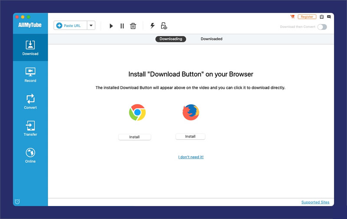Switch to the Downloading tab
The width and height of the screenshot is (347, 219).
tap(170, 39)
